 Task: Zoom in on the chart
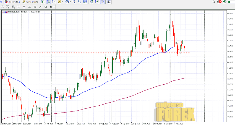(x=74, y=2)
